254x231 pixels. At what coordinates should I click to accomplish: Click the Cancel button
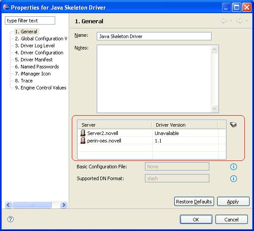232,220
